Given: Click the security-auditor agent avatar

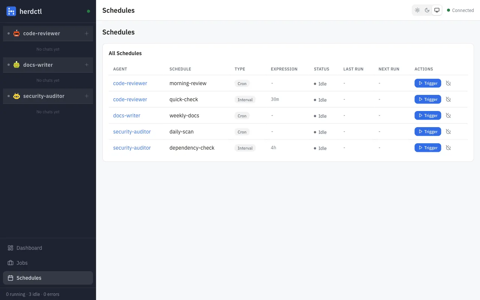Looking at the screenshot, I should click(x=16, y=96).
